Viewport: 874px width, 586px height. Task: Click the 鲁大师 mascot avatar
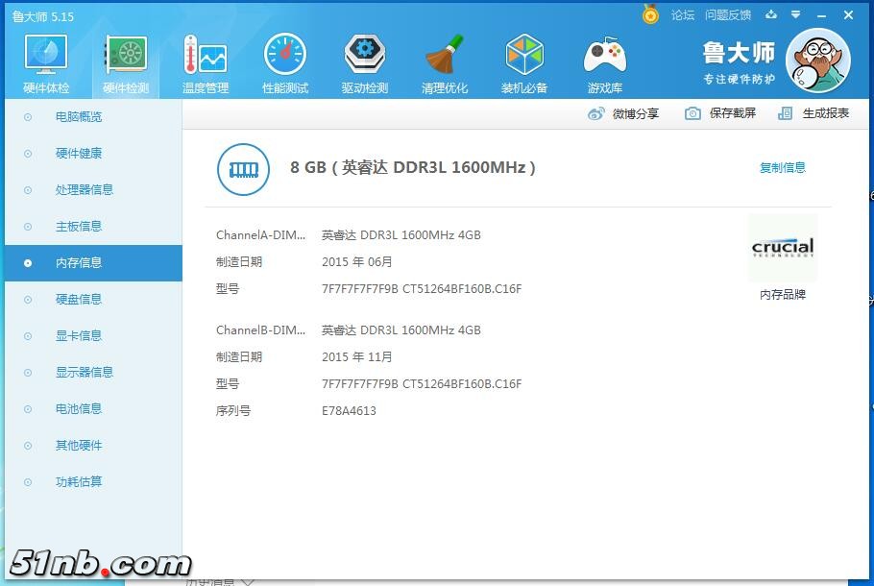tap(818, 60)
